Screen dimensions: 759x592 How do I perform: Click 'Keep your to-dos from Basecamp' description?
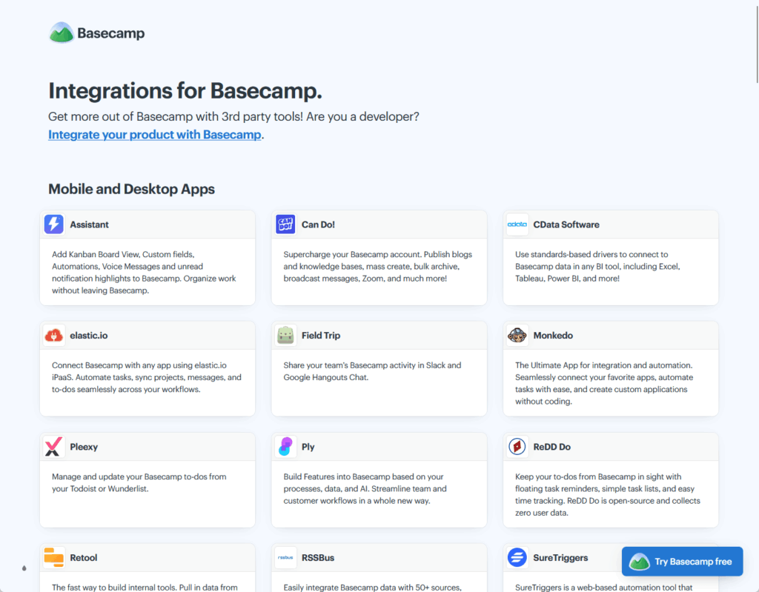pos(608,495)
